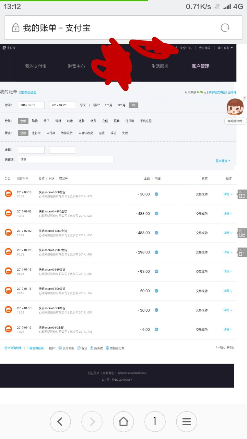The image size is (247, 439).
Task: Click 下载查询结果 link
Action: [35, 348]
